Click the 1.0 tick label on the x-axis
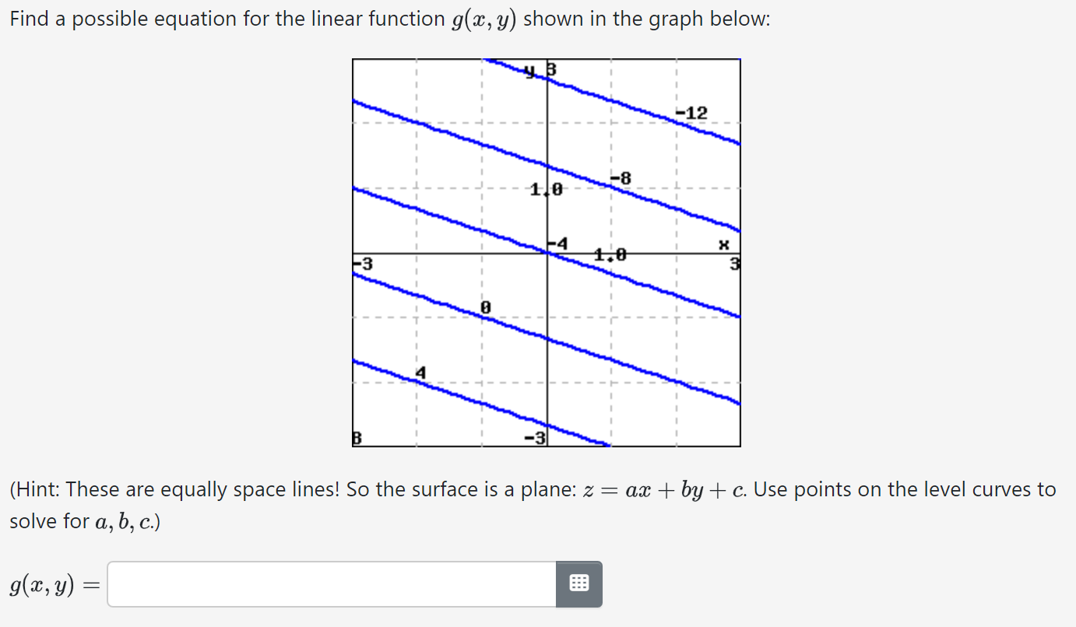1076x627 pixels. [610, 253]
